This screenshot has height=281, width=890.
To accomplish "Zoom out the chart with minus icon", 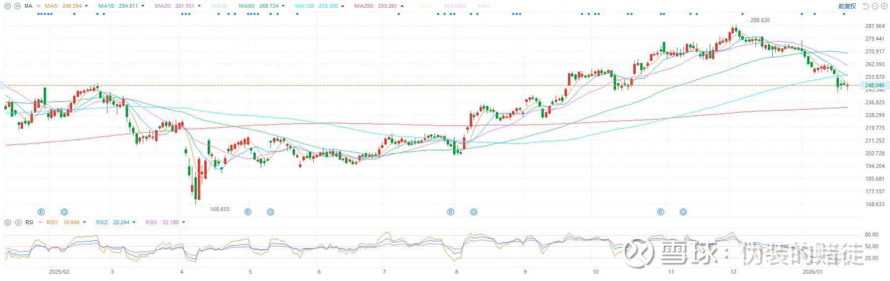I will 874,6.
